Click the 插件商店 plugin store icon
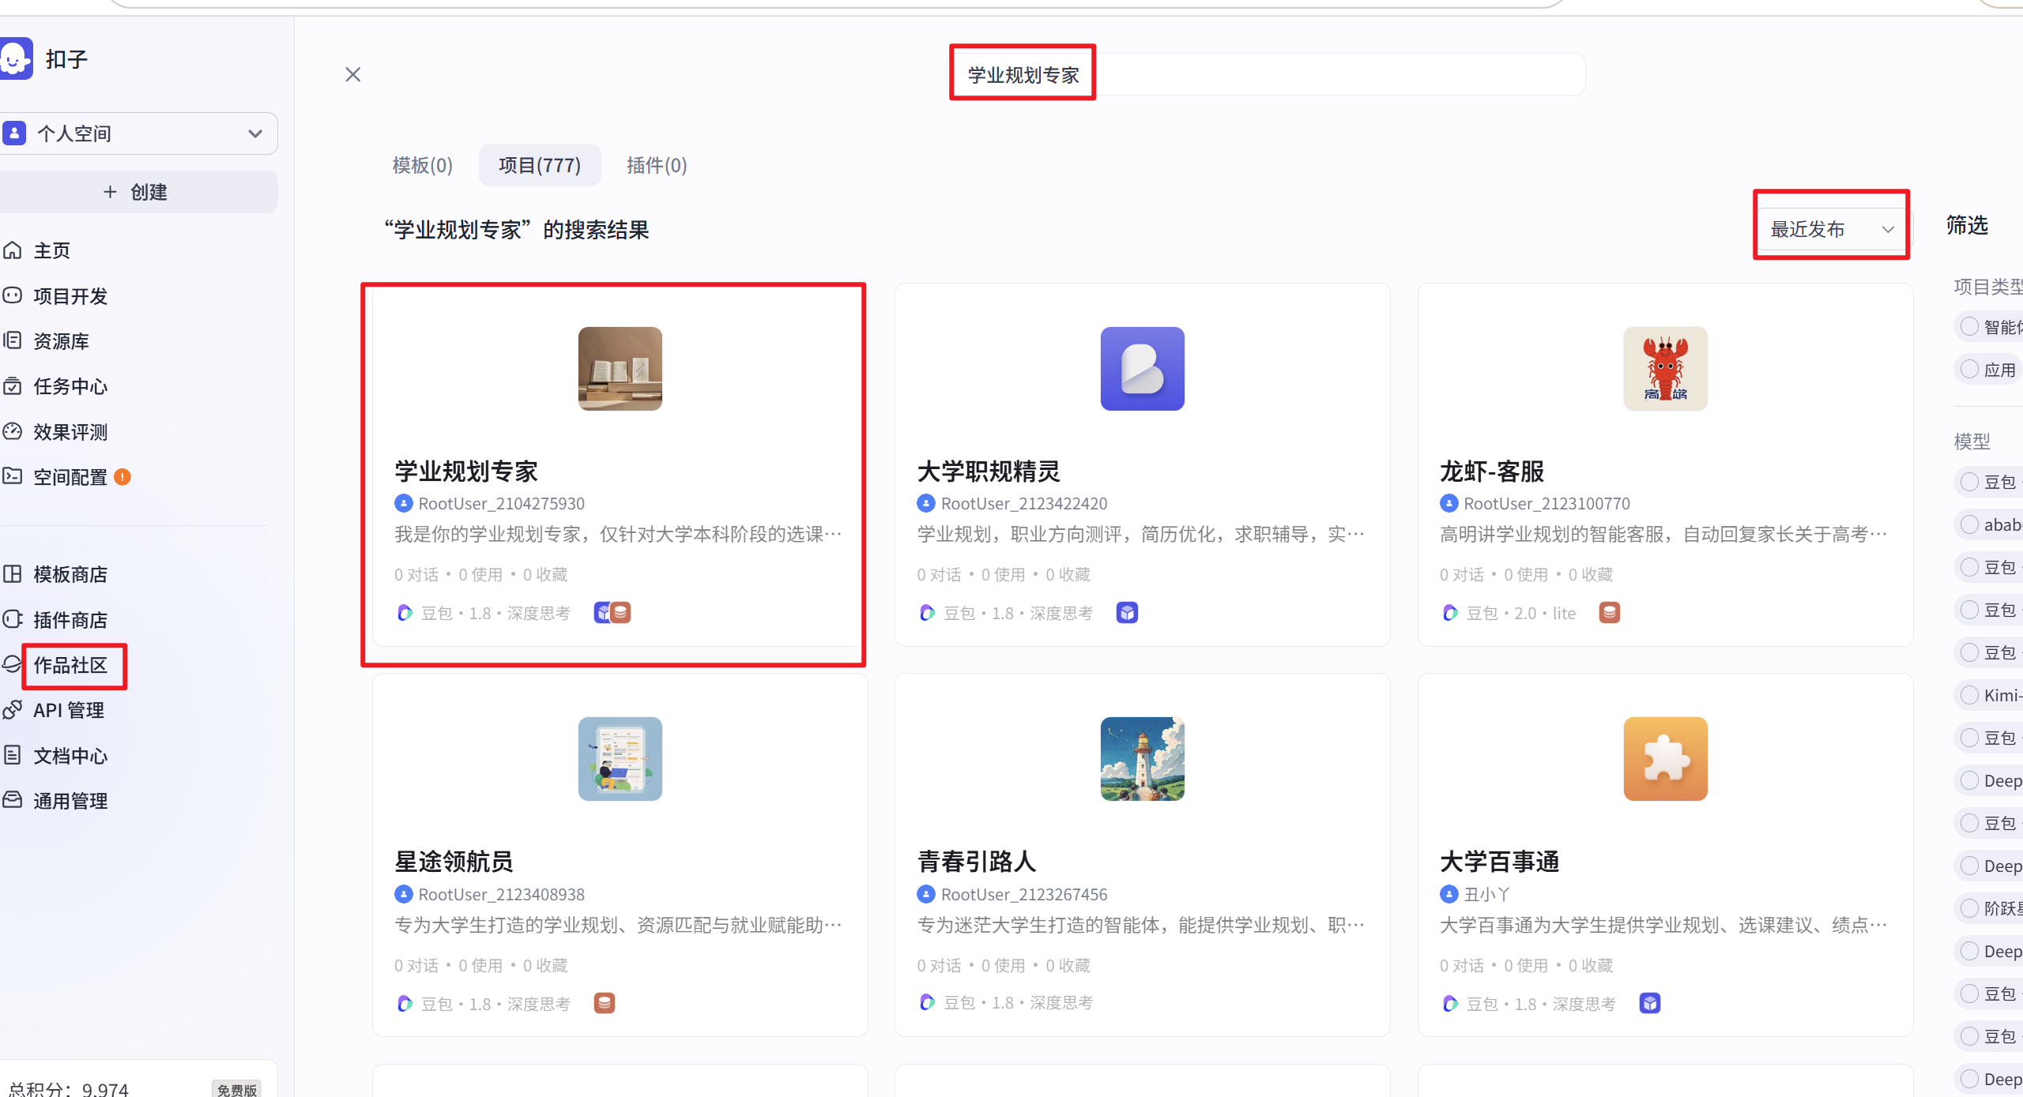Viewport: 2023px width, 1097px height. tap(13, 620)
